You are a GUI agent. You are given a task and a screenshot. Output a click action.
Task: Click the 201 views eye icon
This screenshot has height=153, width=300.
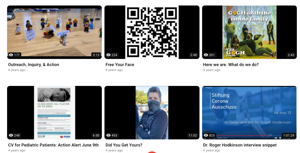point(206,55)
